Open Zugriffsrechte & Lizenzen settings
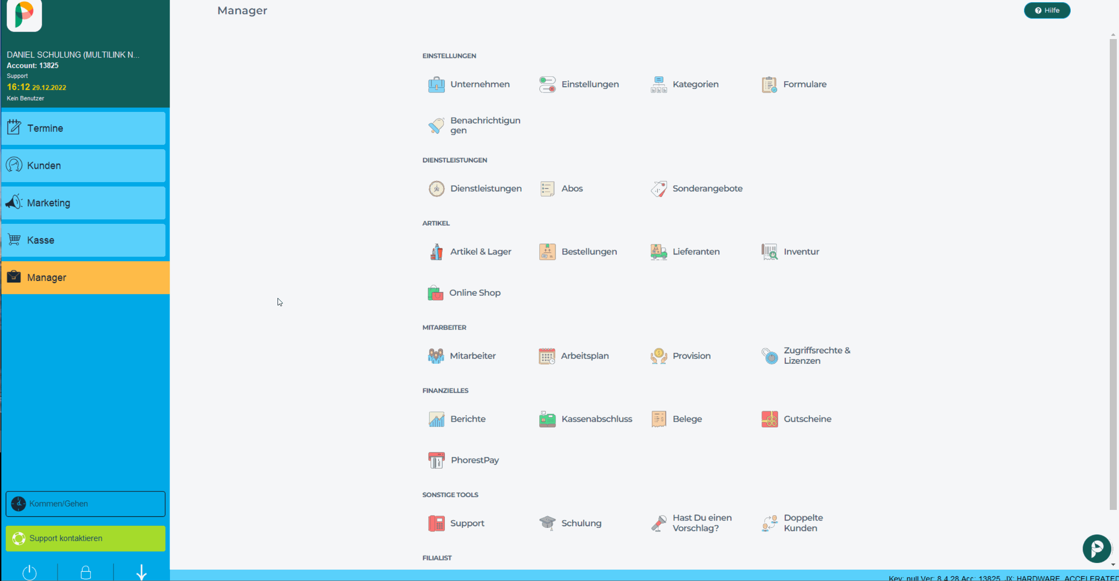This screenshot has height=581, width=1119. click(808, 355)
